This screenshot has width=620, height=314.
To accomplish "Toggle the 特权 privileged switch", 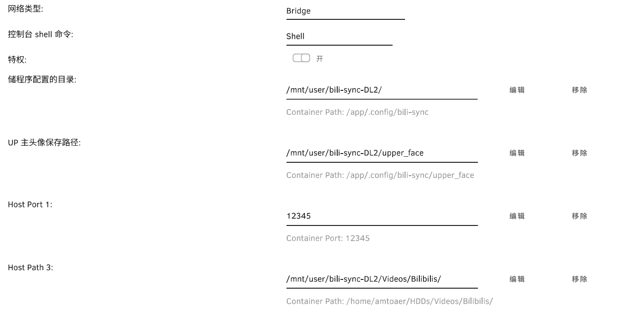I will 301,59.
